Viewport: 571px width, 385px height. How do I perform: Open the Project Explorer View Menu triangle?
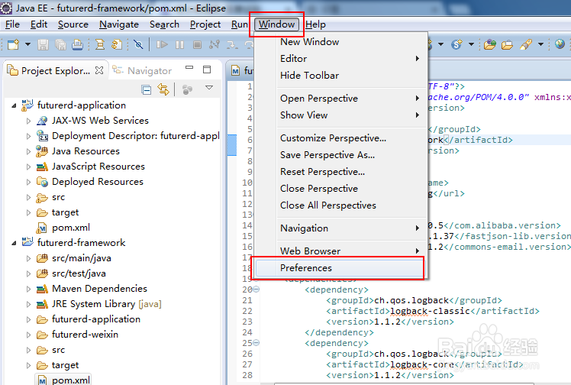click(x=209, y=87)
